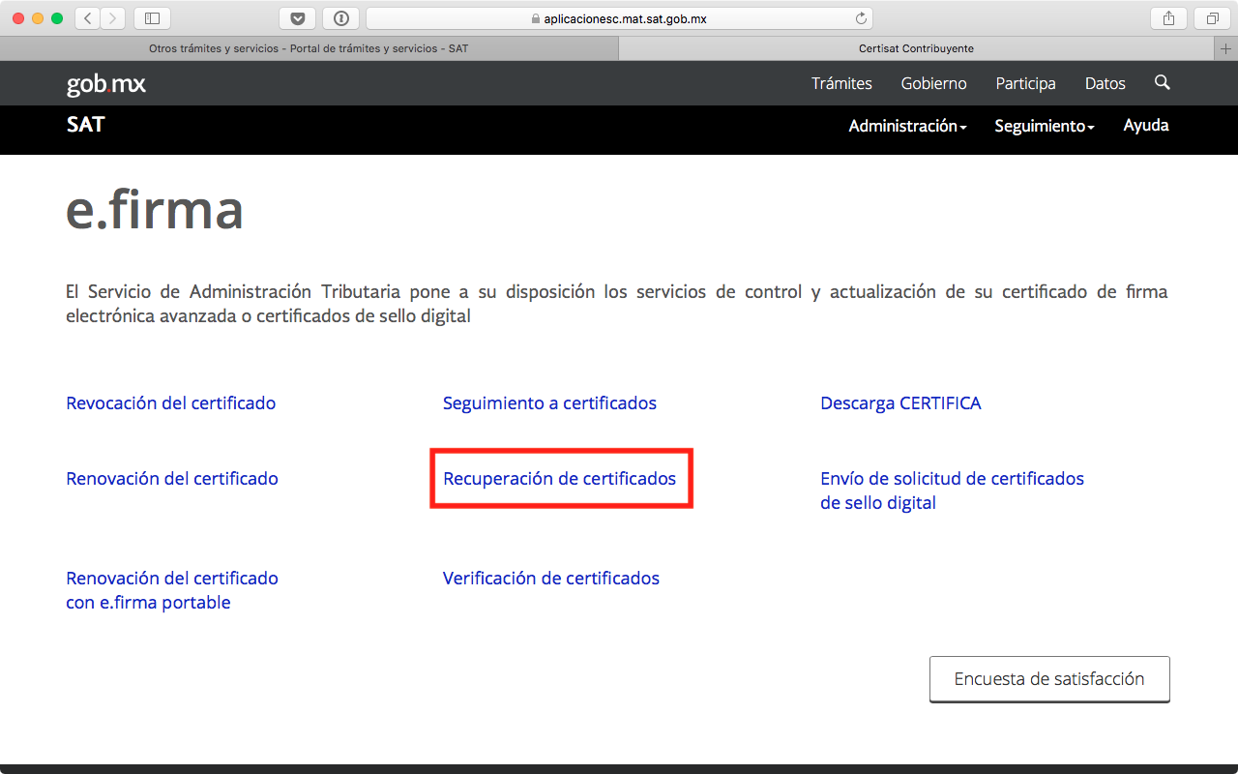1238x774 pixels.
Task: Expand the Administración dropdown menu
Action: (x=907, y=126)
